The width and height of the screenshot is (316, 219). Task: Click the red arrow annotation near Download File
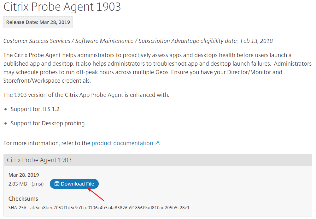click(x=96, y=194)
